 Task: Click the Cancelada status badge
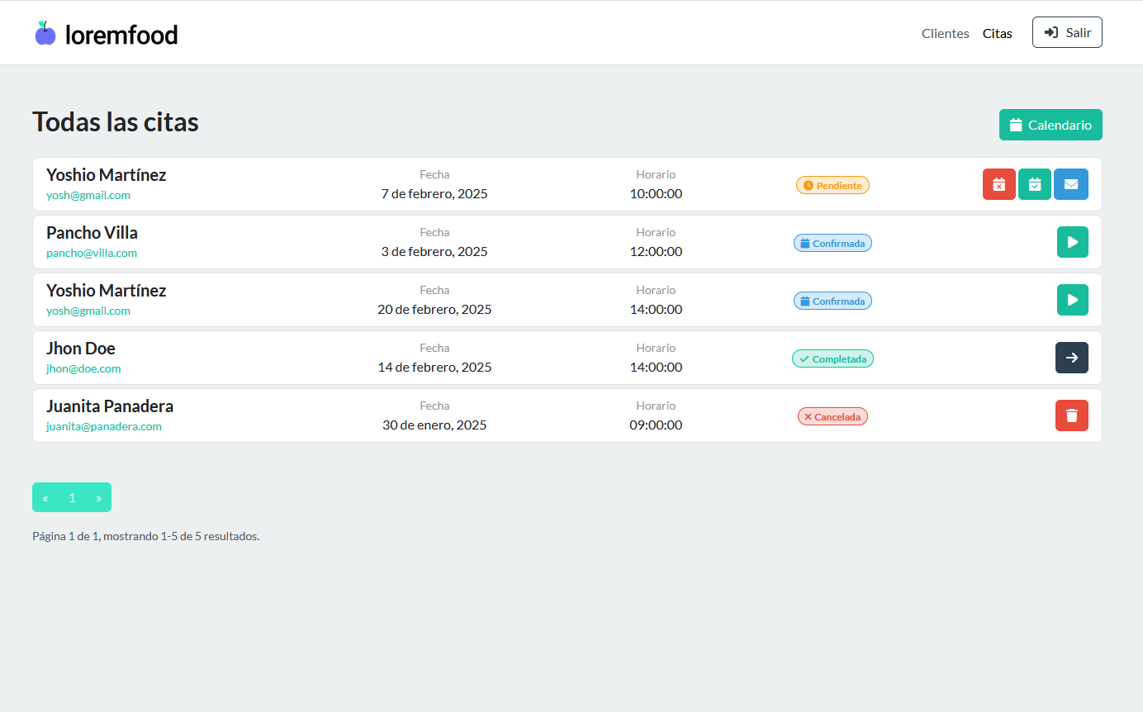point(832,417)
